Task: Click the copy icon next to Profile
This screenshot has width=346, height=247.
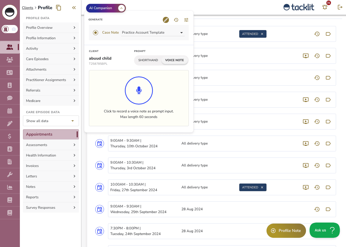Action: coord(59,8)
